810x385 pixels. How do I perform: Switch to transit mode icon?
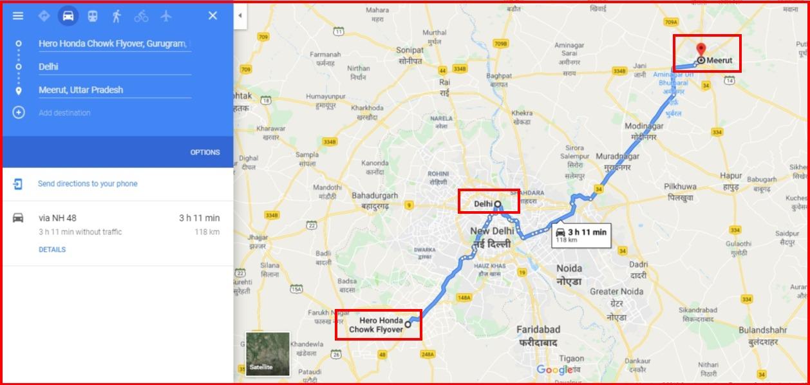pos(93,16)
